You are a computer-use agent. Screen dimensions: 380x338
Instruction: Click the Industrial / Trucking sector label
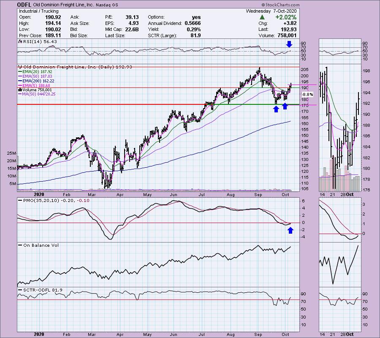pos(39,11)
